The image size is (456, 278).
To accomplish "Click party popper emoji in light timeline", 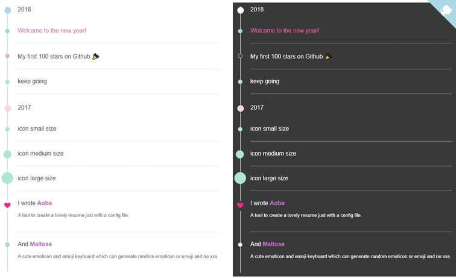I will pos(96,57).
